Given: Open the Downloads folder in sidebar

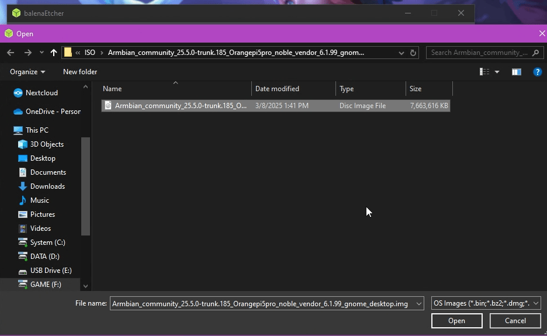Looking at the screenshot, I should [47, 186].
